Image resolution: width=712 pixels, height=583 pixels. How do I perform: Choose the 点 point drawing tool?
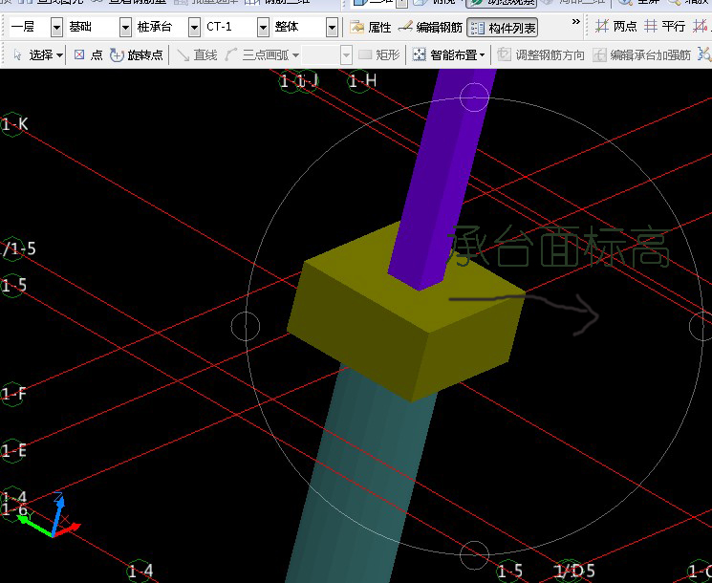88,54
